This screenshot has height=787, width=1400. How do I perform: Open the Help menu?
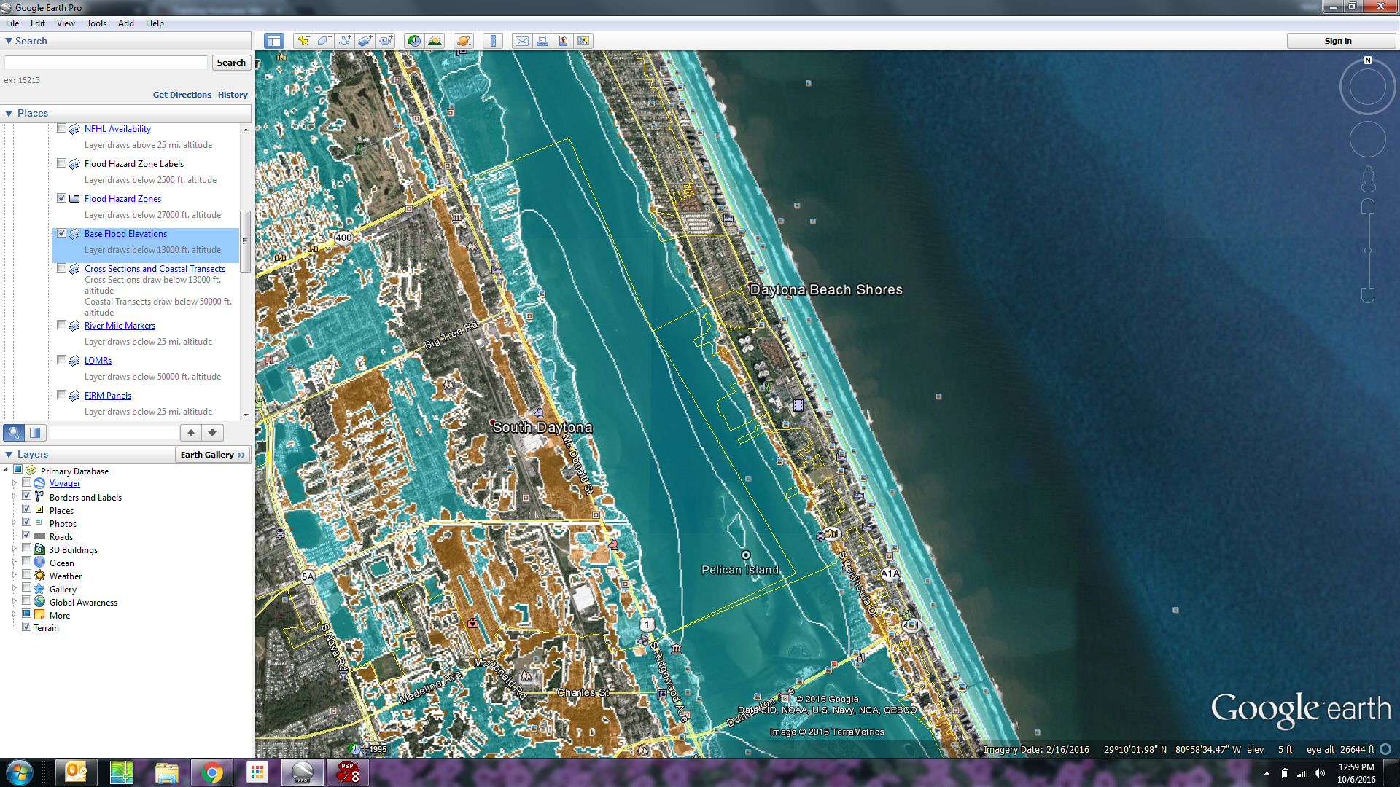click(155, 23)
